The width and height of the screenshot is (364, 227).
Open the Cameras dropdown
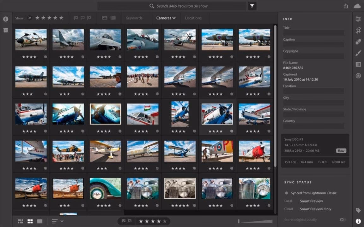click(166, 18)
